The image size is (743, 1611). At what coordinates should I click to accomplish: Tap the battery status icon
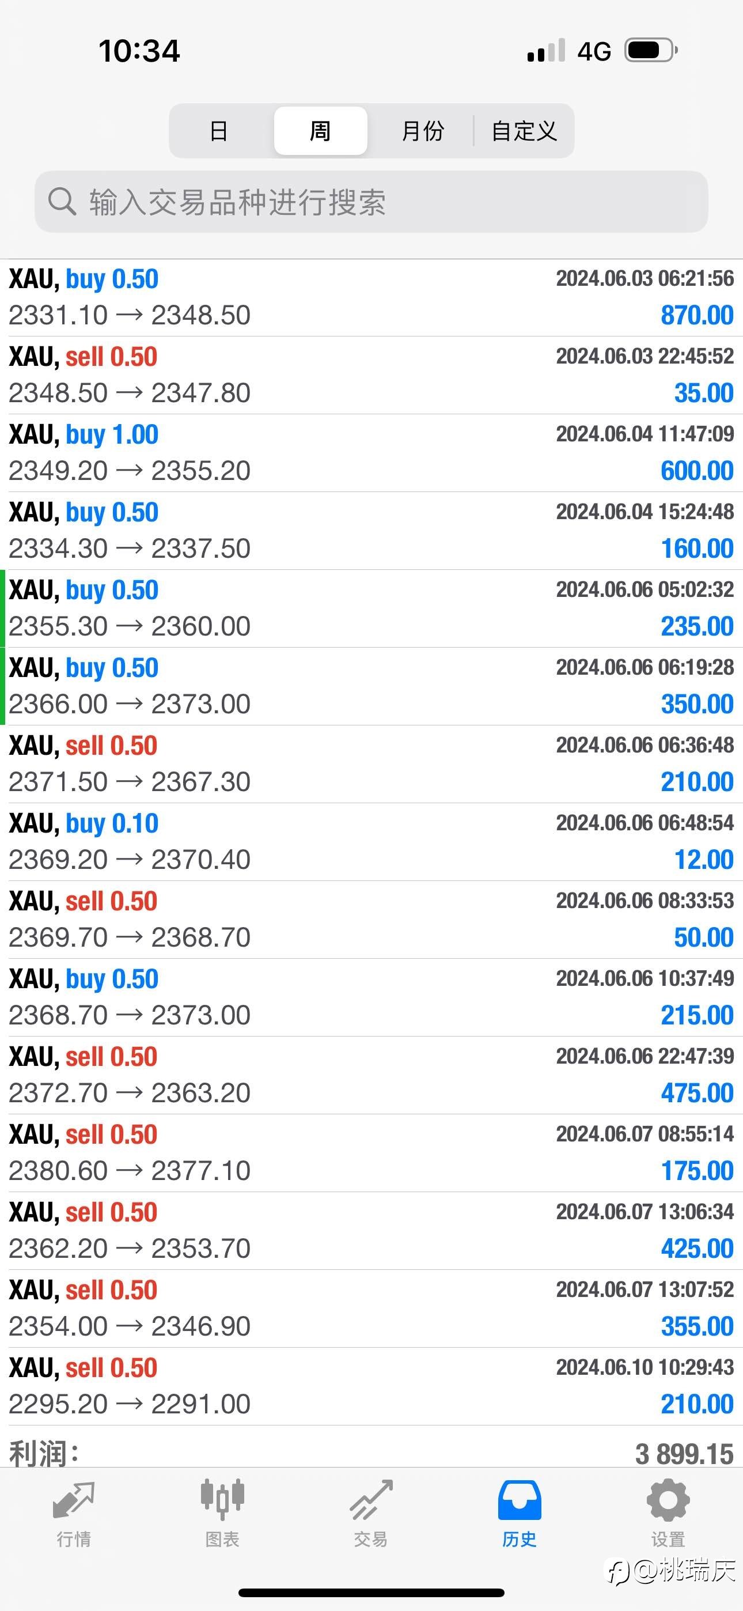(x=650, y=51)
